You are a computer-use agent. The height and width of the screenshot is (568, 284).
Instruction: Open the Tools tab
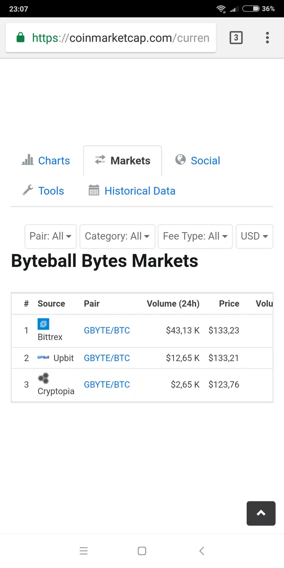point(43,191)
